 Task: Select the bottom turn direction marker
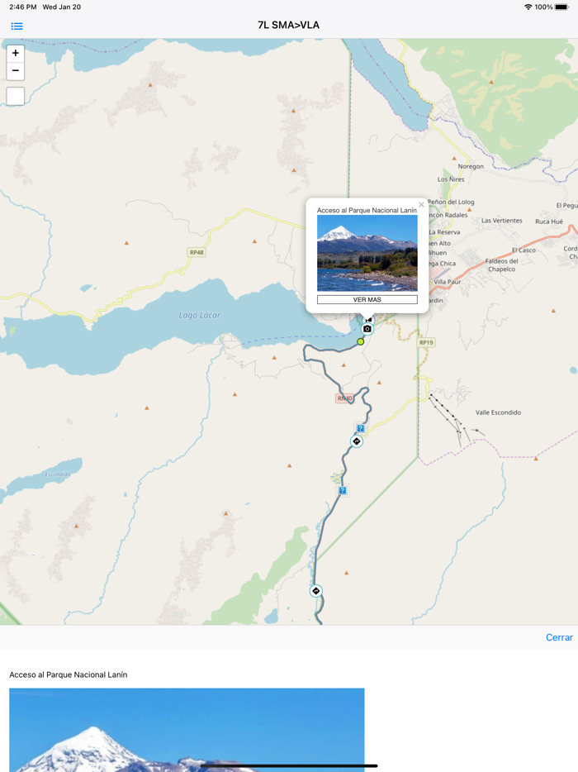click(x=315, y=591)
